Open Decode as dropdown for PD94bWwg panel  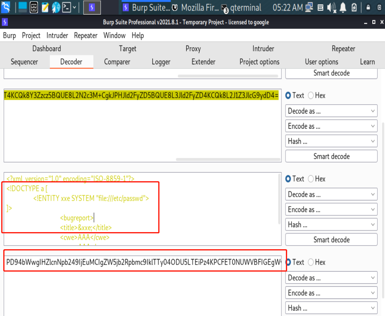tap(331, 278)
